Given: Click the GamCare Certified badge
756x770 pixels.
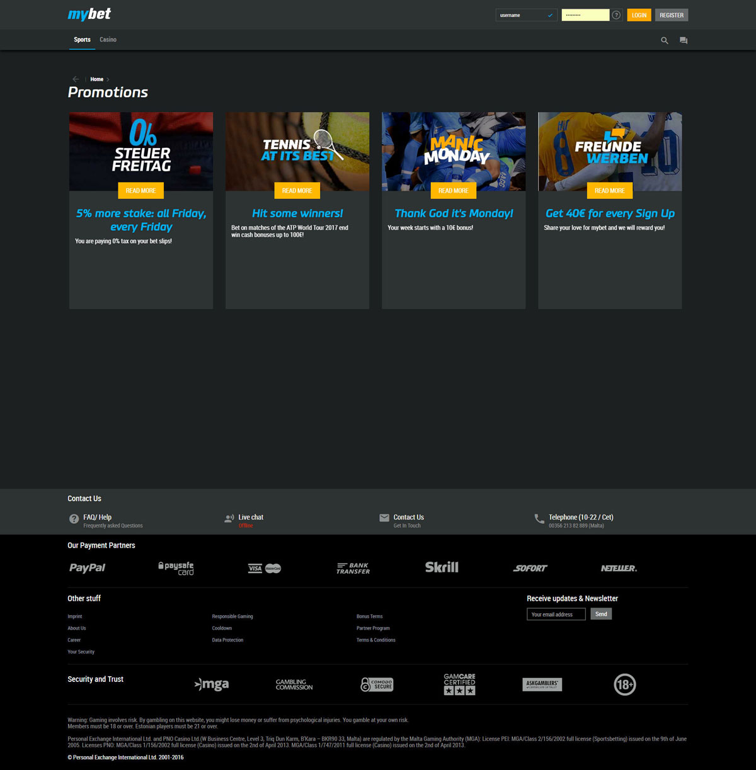Looking at the screenshot, I should click(459, 684).
